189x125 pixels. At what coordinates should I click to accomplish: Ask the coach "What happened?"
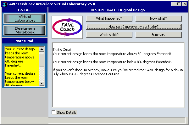click(x=109, y=18)
